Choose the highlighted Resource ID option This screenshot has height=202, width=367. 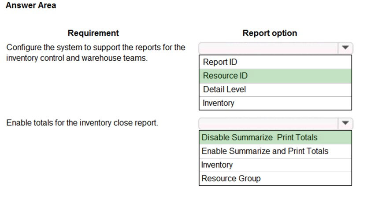tap(275, 76)
